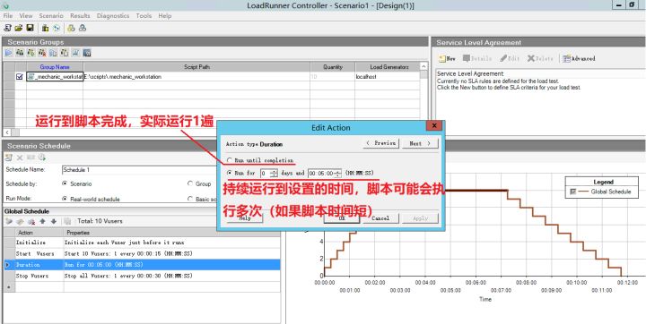Click the New Scenario toolbar icon
The height and width of the screenshot is (324, 646).
coord(7,28)
